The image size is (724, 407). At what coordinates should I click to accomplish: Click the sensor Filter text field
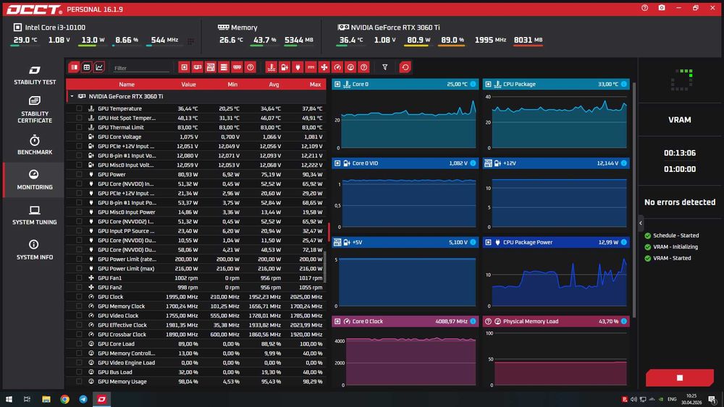(141, 68)
